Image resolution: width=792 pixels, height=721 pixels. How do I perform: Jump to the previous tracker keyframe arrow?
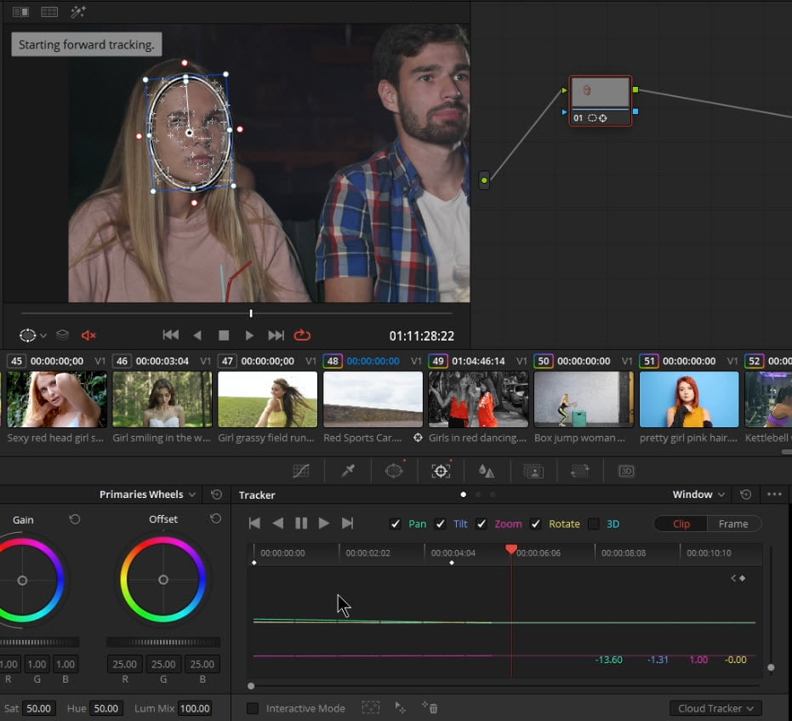point(733,578)
